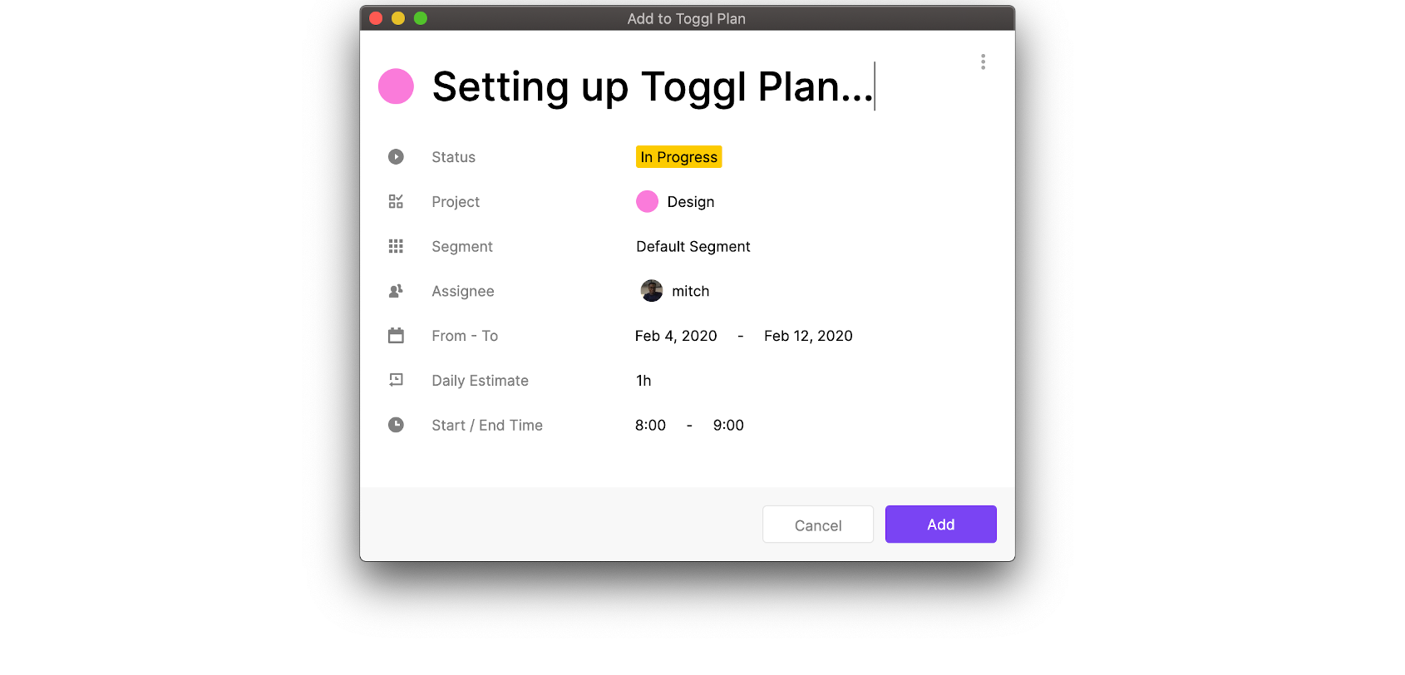Click the Setting up Toggl Plan title field

tap(653, 86)
